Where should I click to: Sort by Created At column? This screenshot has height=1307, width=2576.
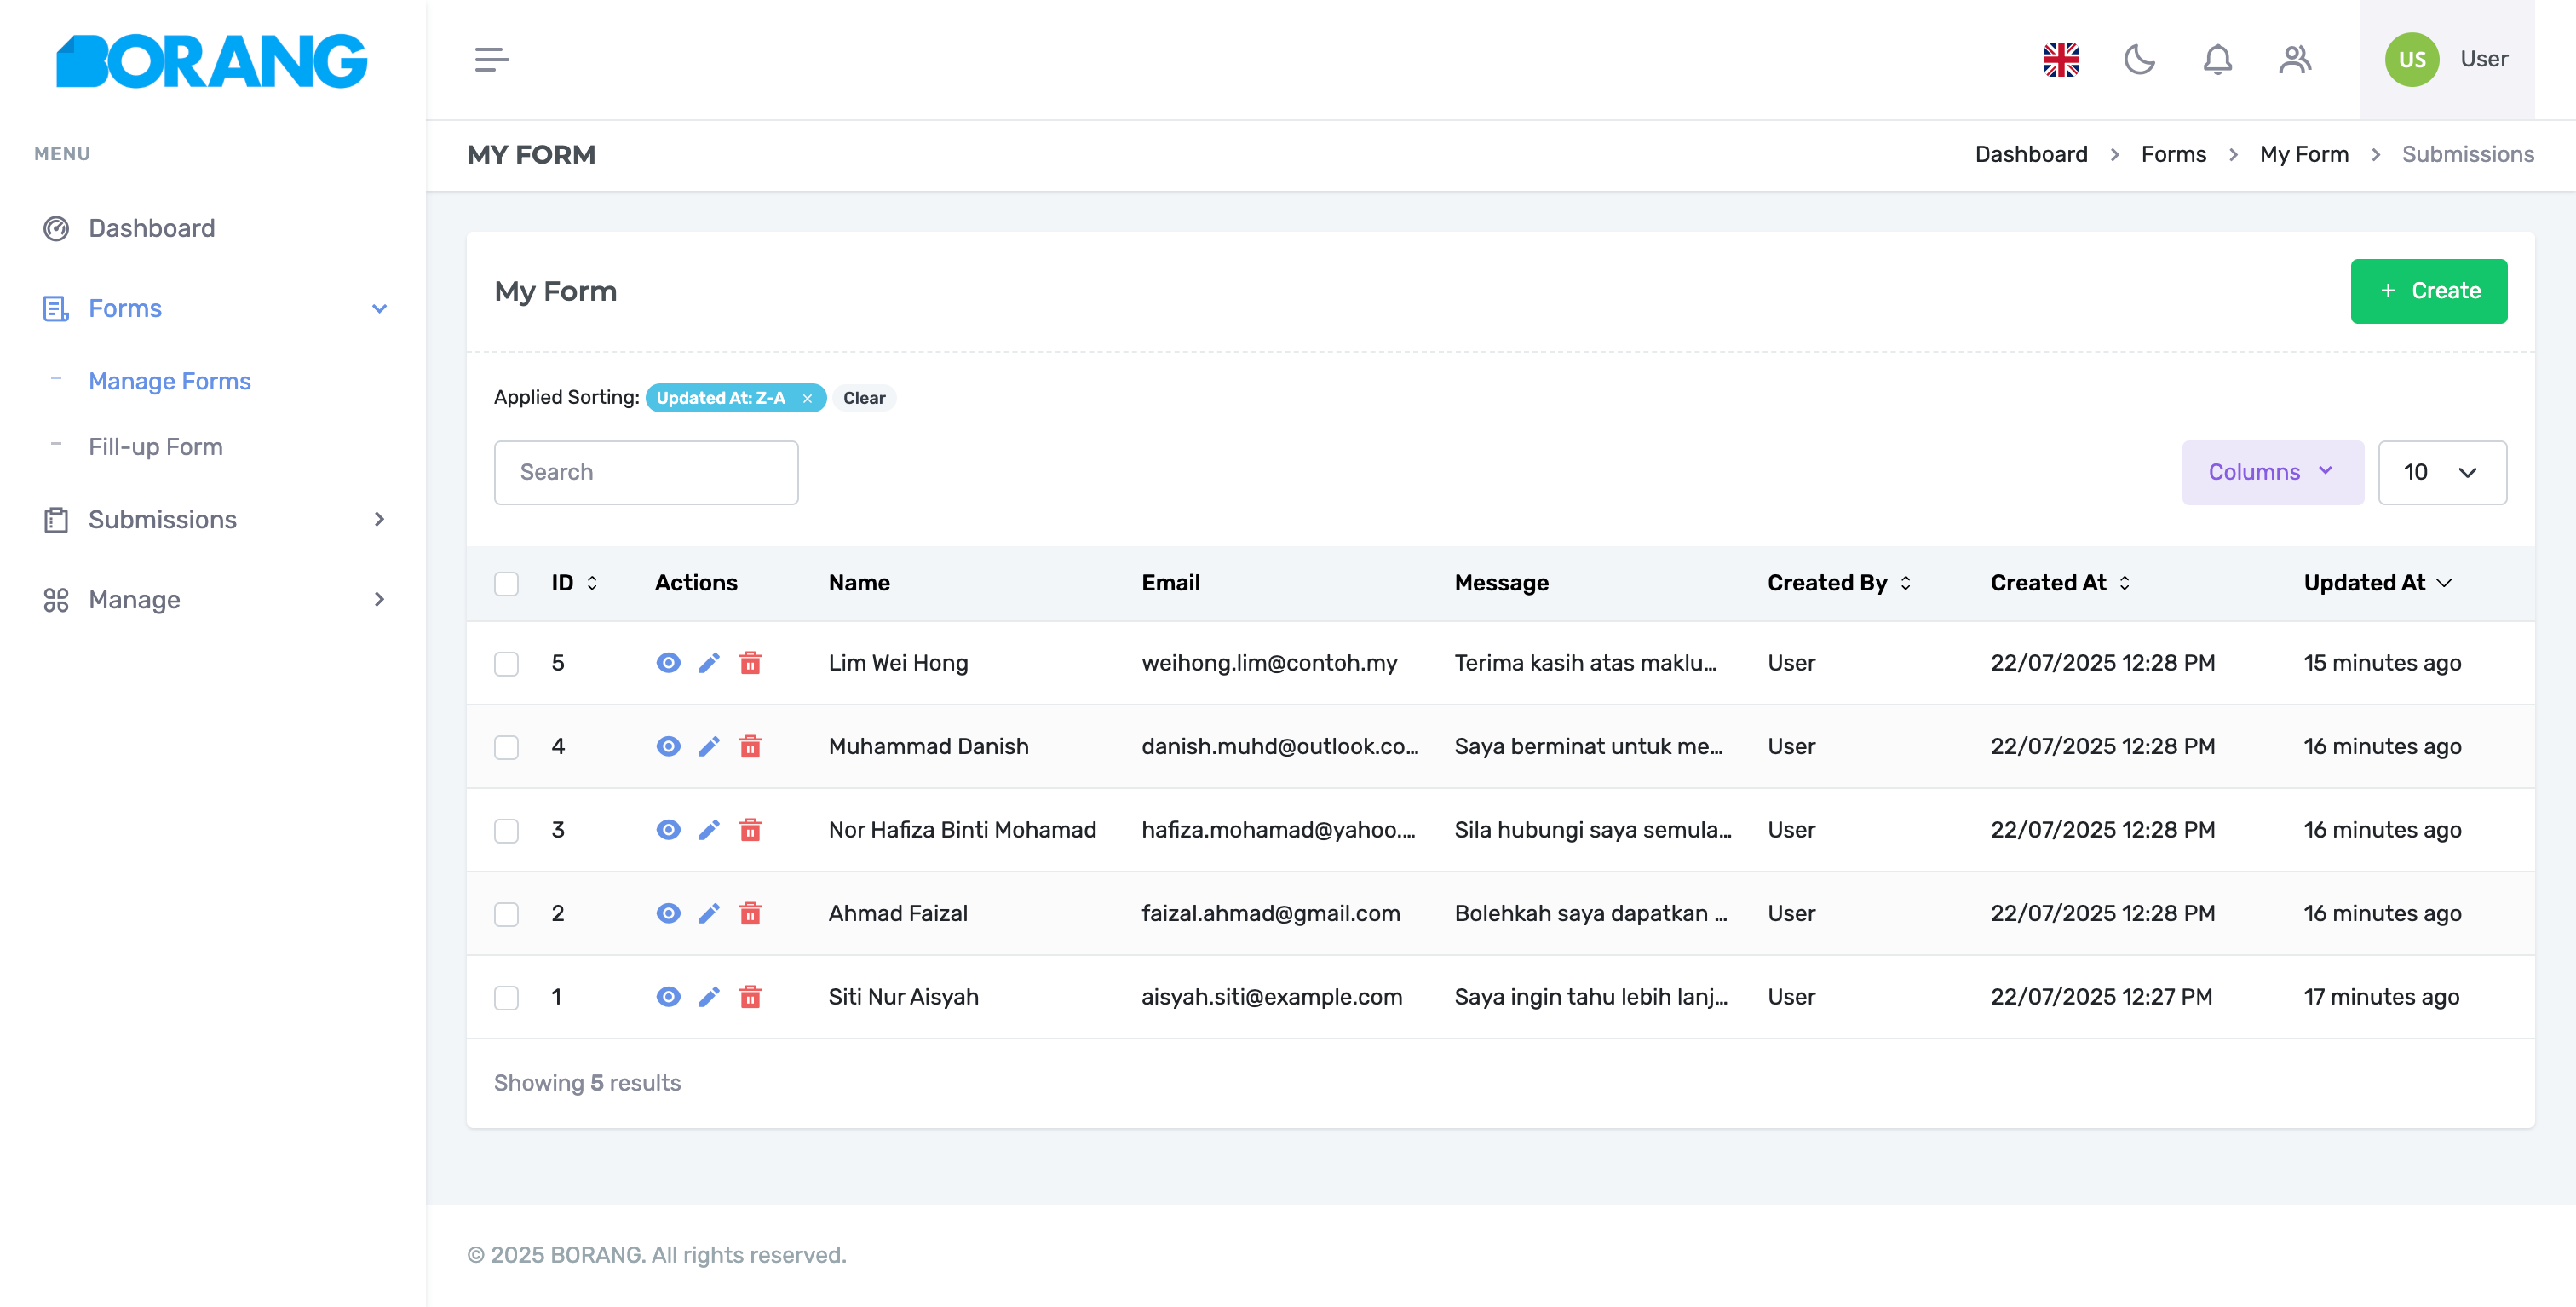[x=2059, y=583]
